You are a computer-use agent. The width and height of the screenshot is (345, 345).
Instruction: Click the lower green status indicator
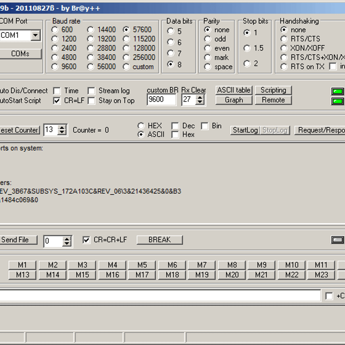coord(338,101)
